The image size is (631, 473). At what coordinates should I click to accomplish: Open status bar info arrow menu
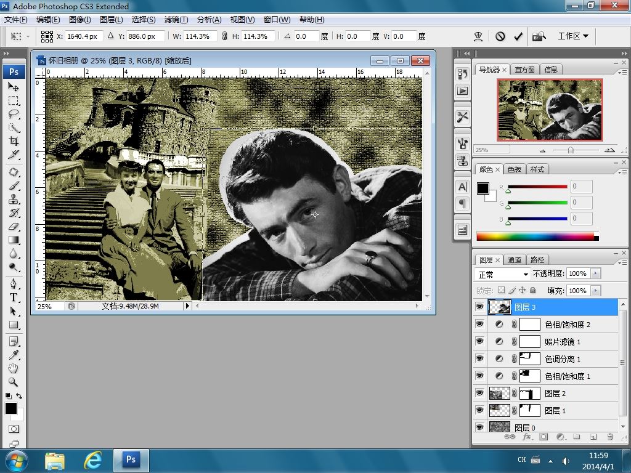point(187,306)
